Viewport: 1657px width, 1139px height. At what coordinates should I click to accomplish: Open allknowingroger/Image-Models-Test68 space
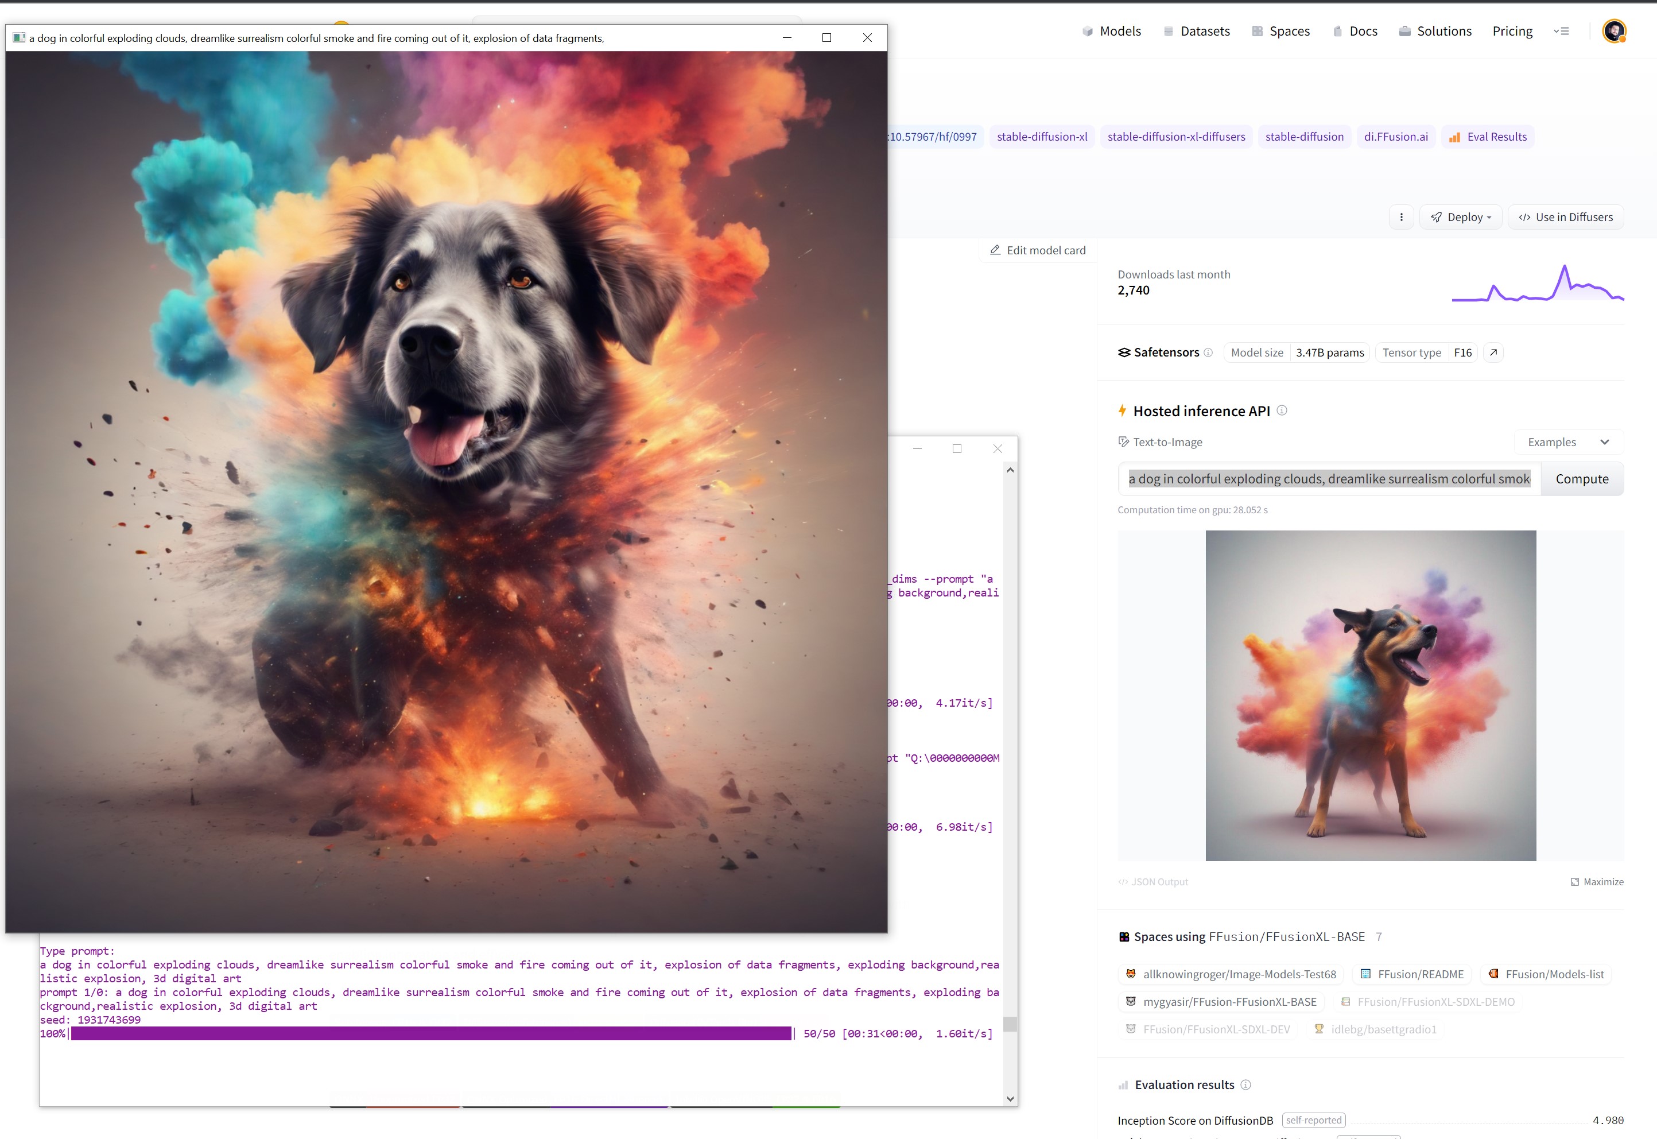[1231, 974]
